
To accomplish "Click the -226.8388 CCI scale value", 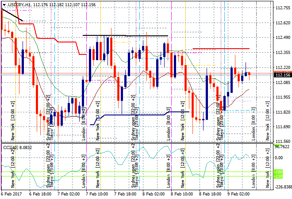I will tap(283, 187).
